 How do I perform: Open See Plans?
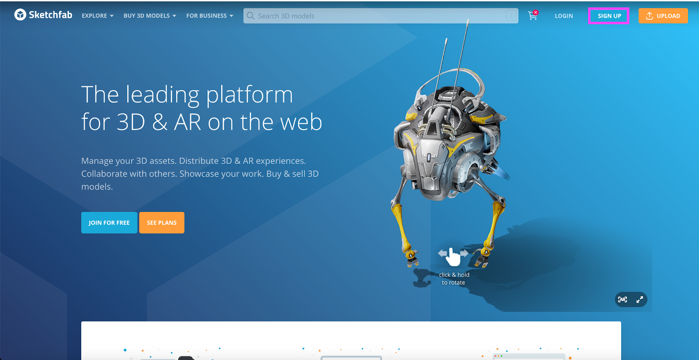162,223
